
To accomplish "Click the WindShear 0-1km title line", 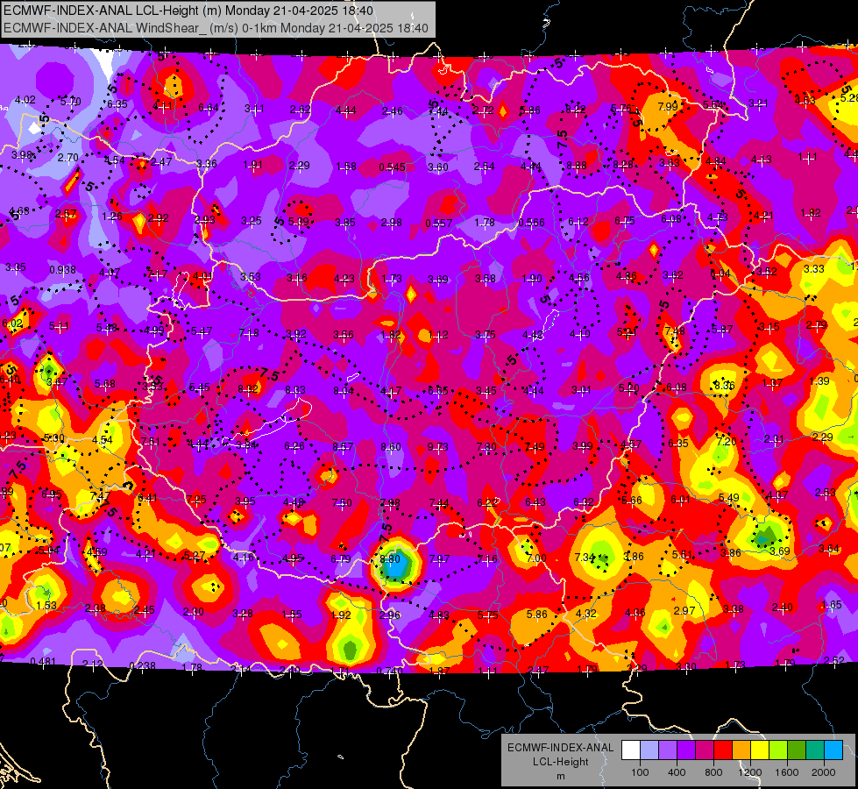I will (216, 28).
